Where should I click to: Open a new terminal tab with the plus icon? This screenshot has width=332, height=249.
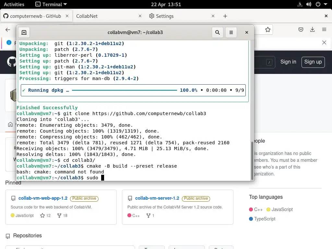click(x=24, y=32)
